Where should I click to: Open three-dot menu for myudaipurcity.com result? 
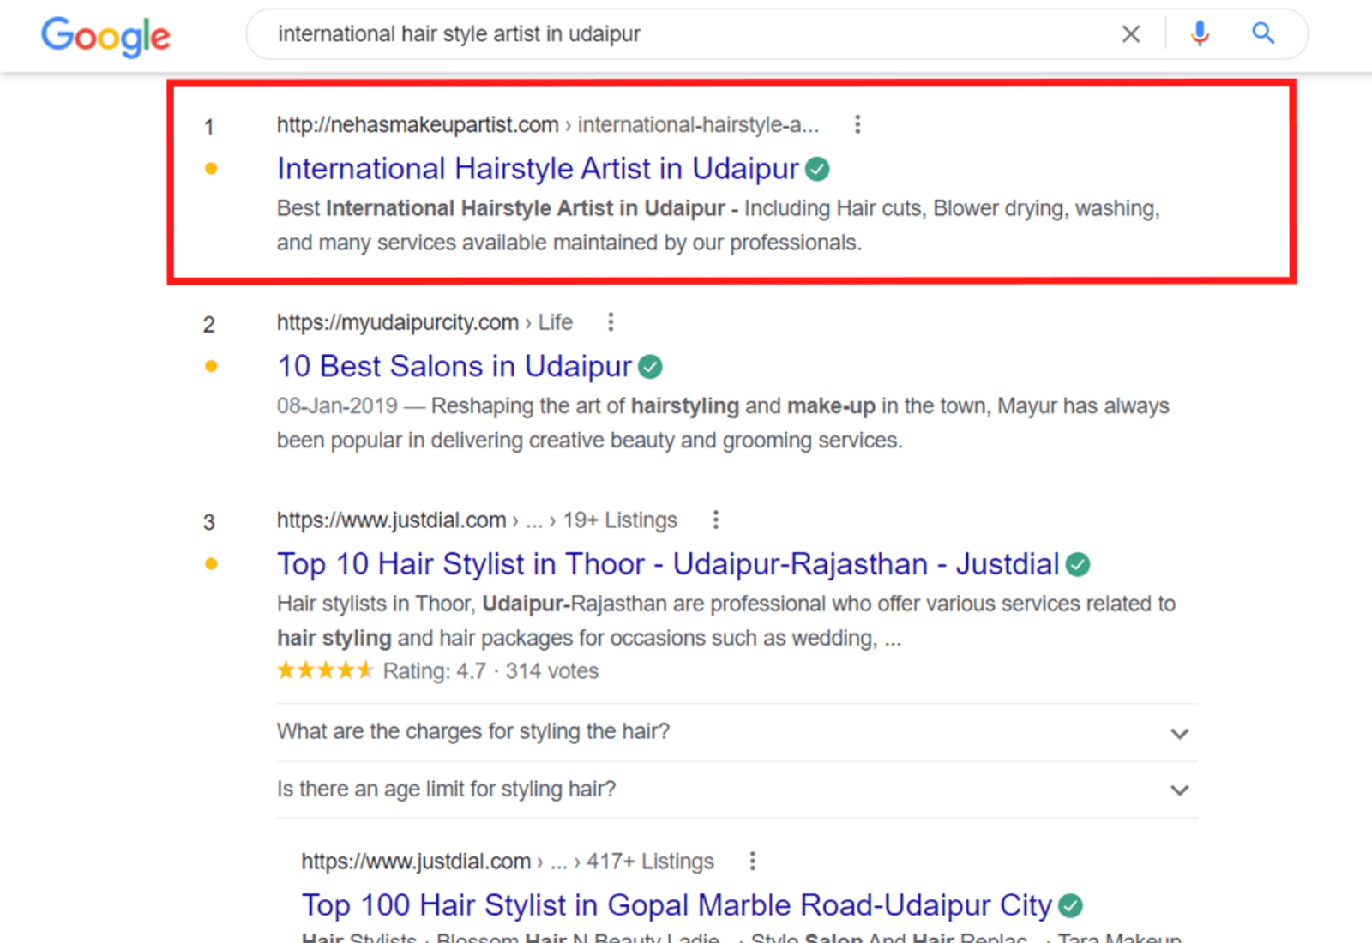click(x=611, y=322)
